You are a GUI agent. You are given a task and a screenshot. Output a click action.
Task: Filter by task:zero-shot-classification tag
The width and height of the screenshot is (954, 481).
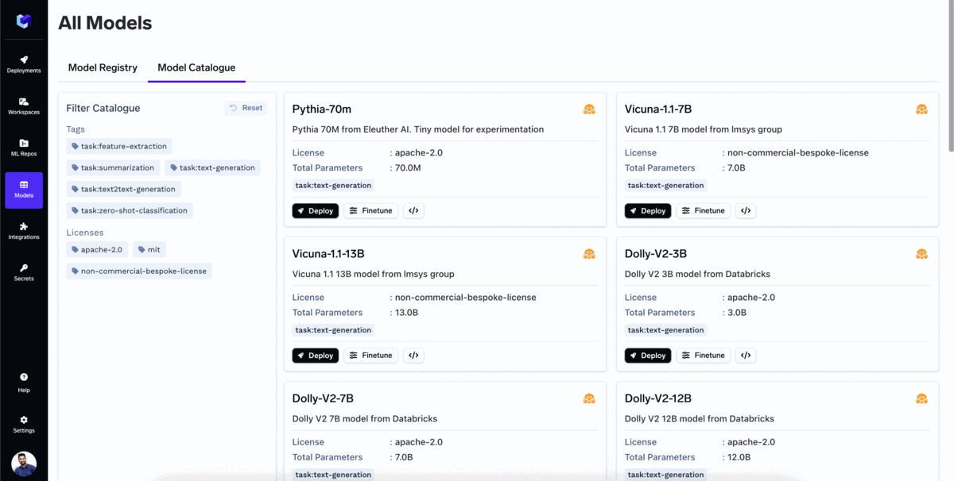pos(130,210)
